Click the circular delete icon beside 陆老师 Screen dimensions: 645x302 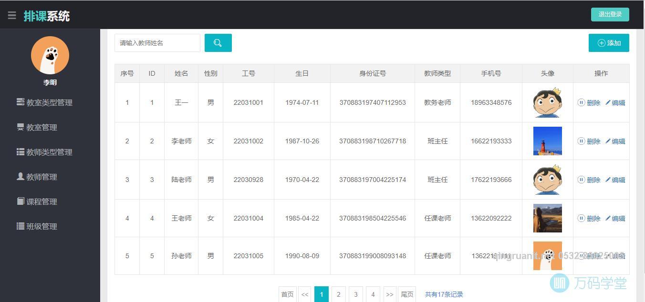click(x=582, y=180)
